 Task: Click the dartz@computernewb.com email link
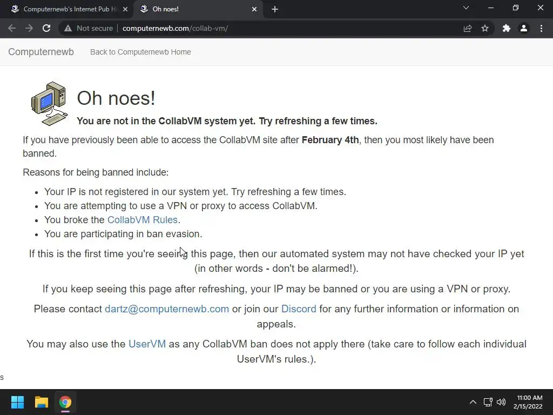tap(167, 309)
